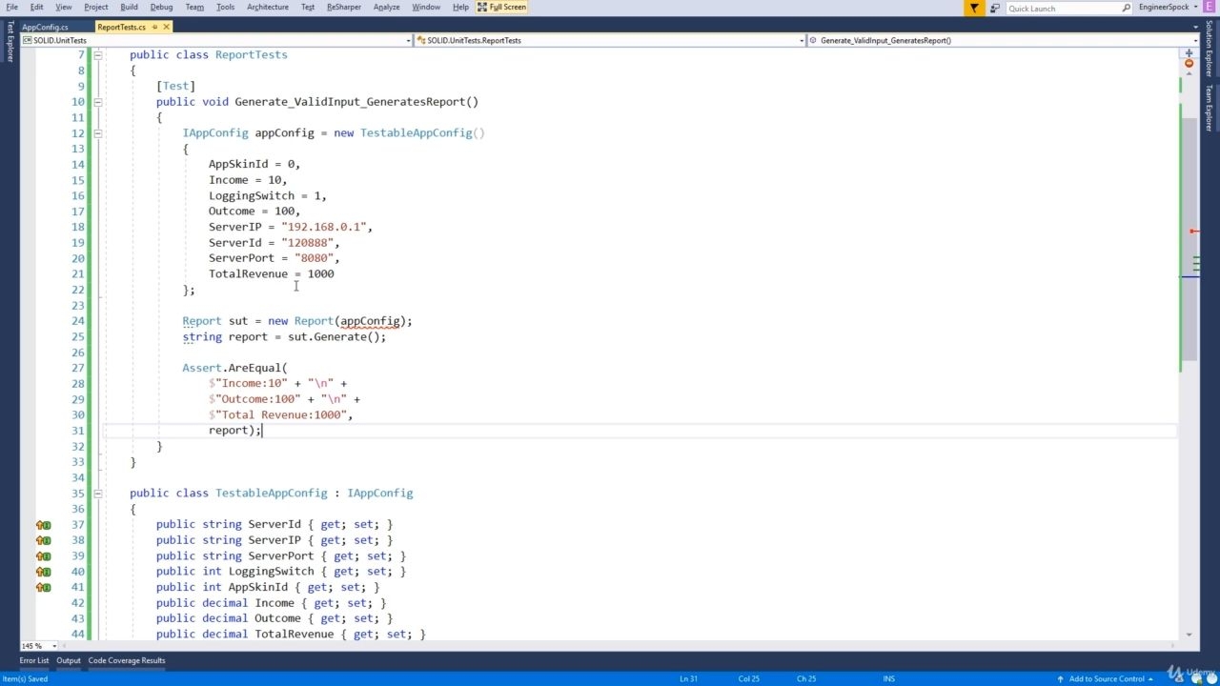1220x686 pixels.
Task: Click the split editor handle above the scrollbar
Action: [1189, 52]
